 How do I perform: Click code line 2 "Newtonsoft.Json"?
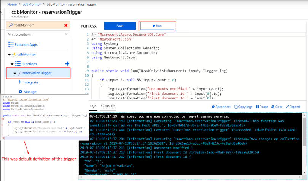[112, 39]
